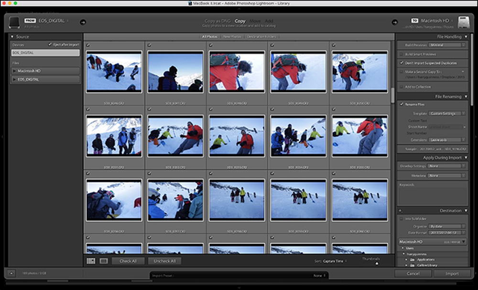Switch to loupe view icon
478x290 pixels.
tap(104, 261)
